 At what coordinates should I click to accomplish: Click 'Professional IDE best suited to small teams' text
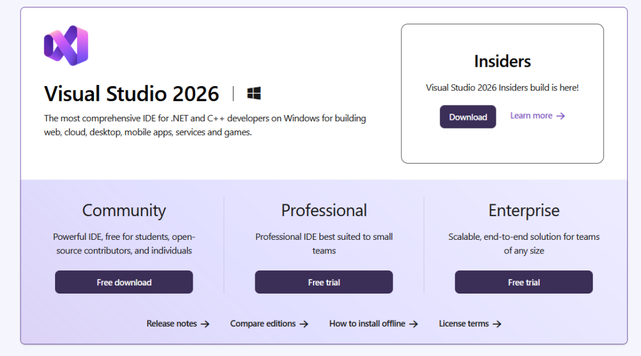pos(324,244)
